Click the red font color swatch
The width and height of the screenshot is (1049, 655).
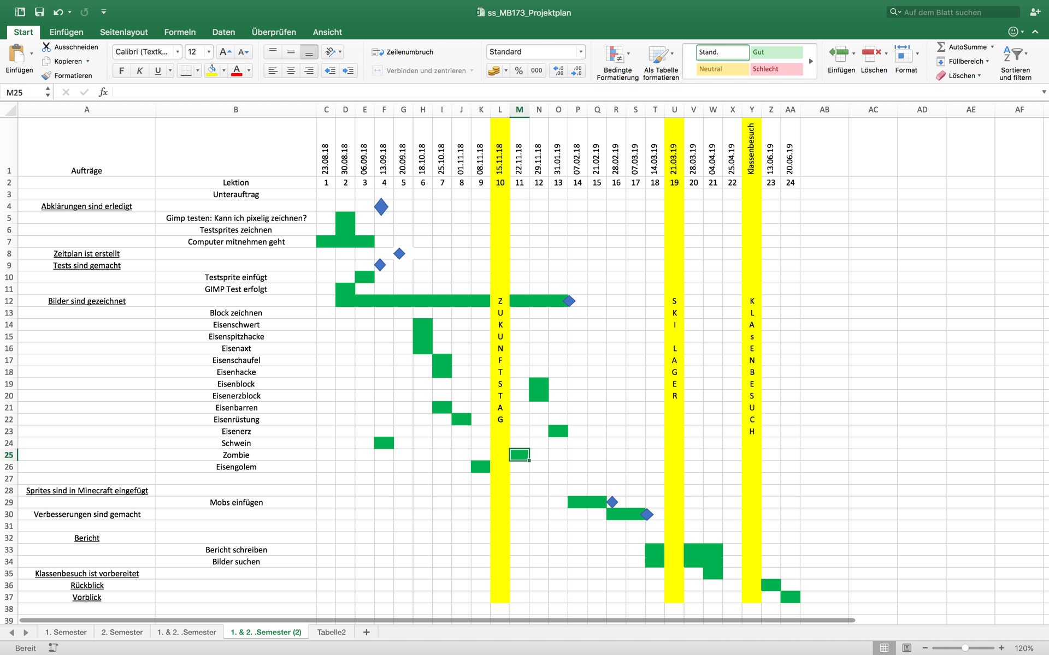pyautogui.click(x=237, y=70)
